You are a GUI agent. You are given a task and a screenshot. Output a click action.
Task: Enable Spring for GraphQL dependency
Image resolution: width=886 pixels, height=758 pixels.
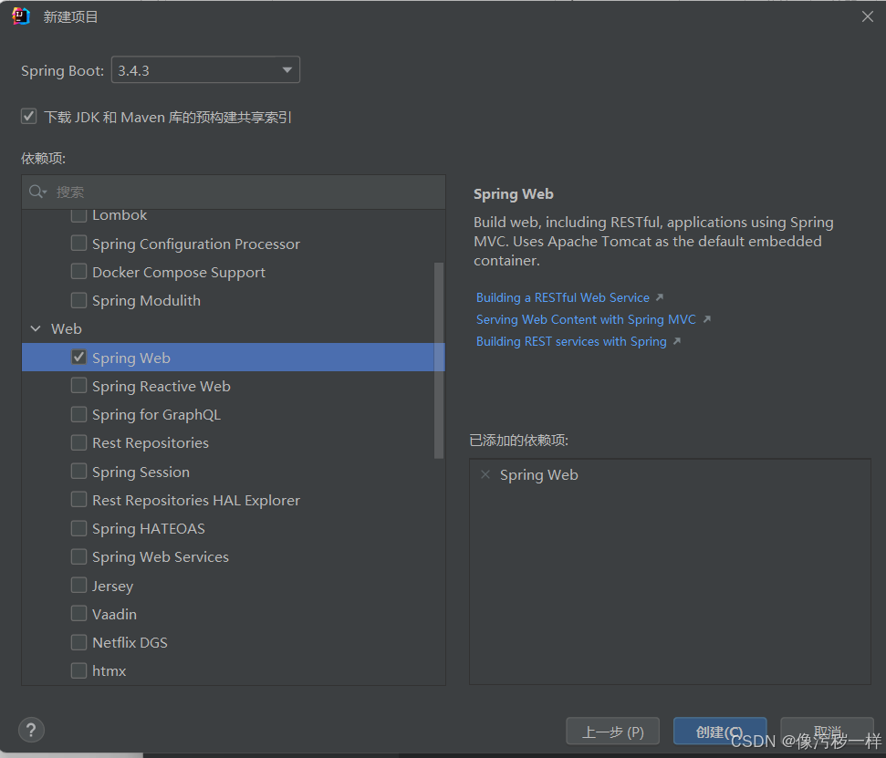pyautogui.click(x=78, y=414)
